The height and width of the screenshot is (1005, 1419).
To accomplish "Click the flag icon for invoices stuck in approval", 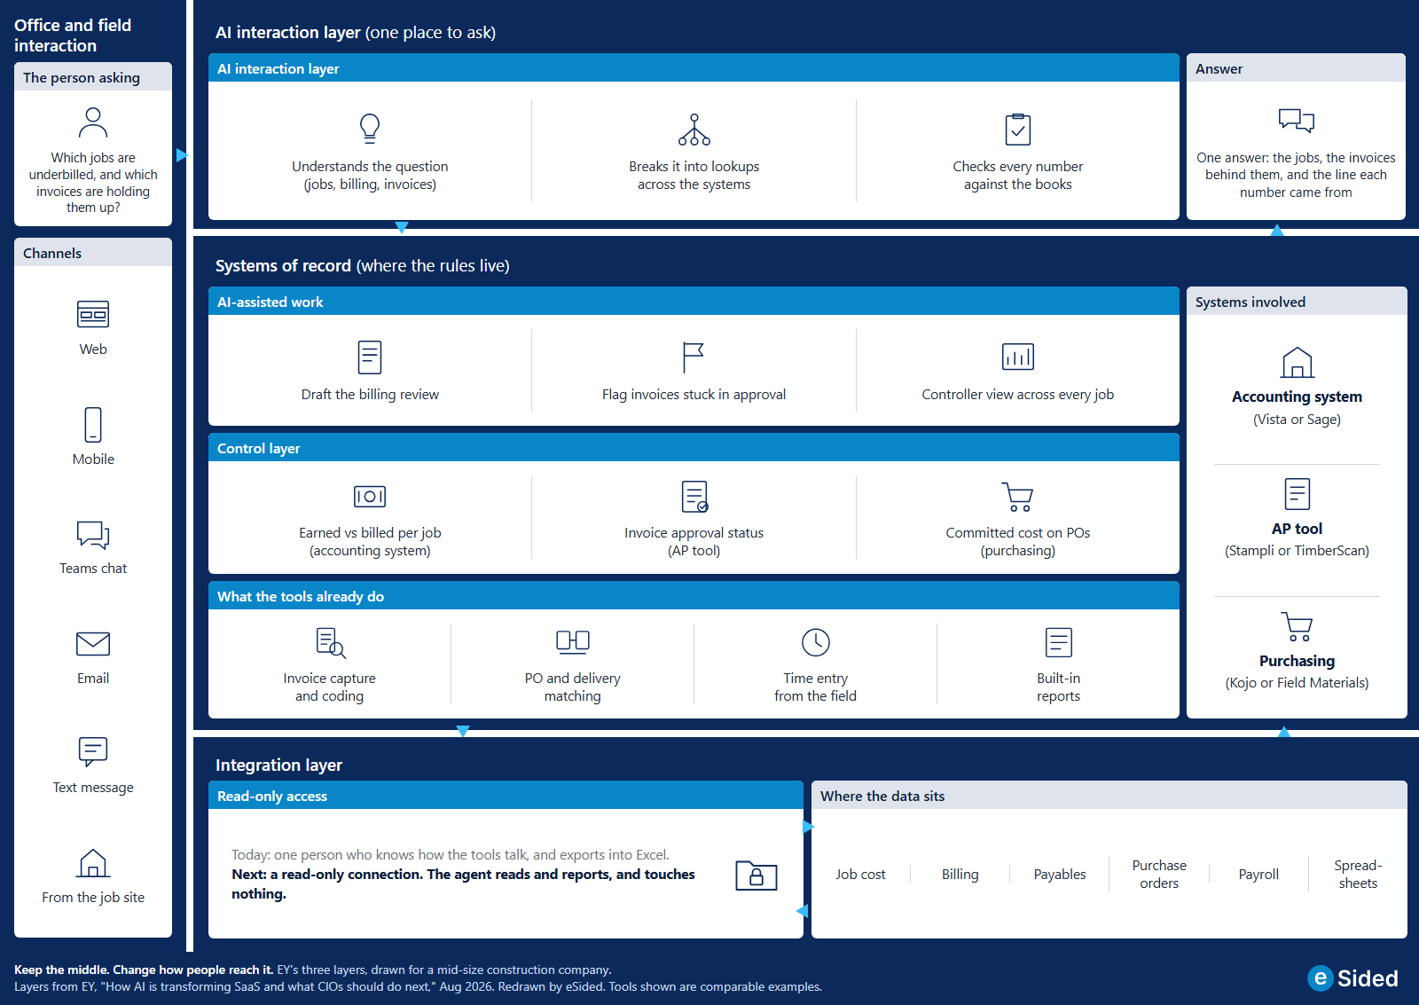I will click(694, 357).
